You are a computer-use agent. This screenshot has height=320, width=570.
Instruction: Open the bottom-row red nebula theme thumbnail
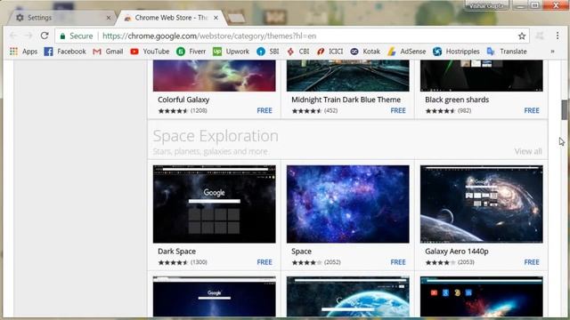pyautogui.click(x=481, y=296)
